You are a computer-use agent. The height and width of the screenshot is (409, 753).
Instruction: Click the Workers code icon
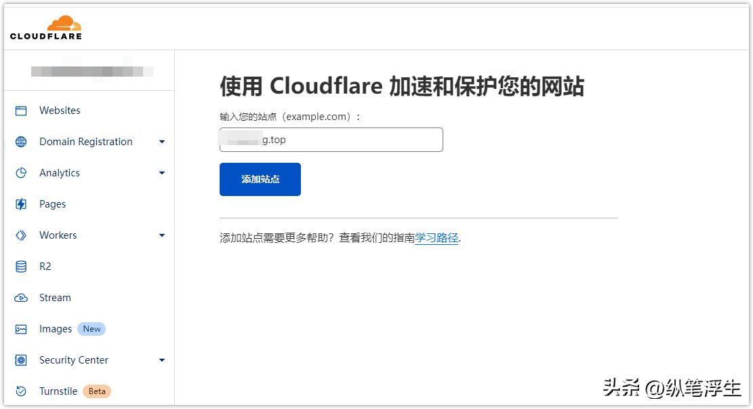(21, 235)
